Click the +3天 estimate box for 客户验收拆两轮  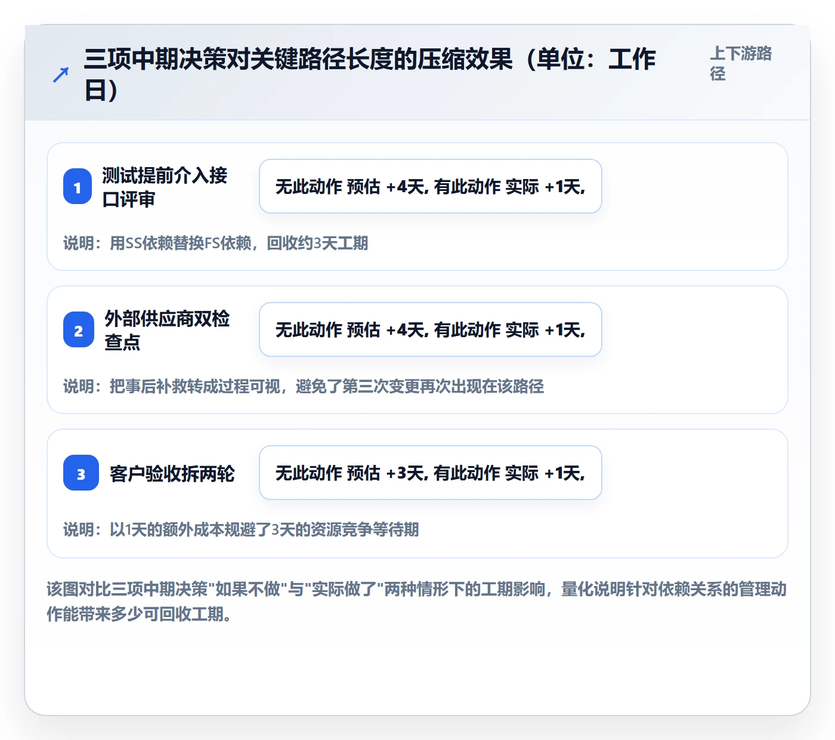[x=431, y=473]
